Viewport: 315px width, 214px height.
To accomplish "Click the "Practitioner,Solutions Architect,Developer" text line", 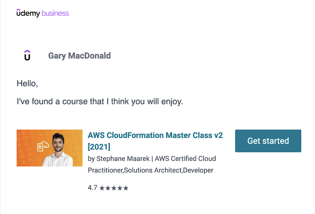I will 150,170.
